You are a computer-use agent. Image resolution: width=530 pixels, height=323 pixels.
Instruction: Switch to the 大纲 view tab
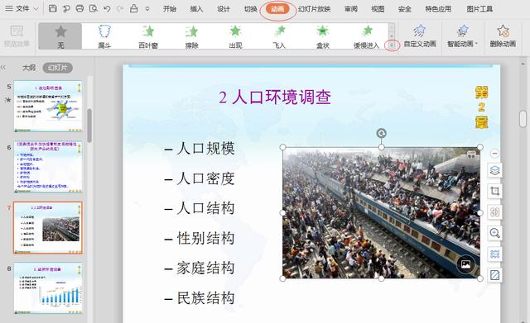(29, 68)
